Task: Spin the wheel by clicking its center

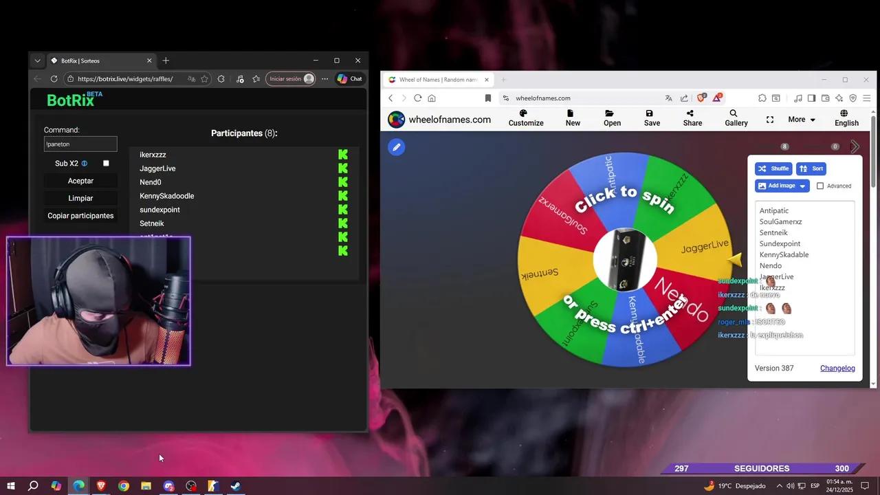Action: tap(625, 260)
